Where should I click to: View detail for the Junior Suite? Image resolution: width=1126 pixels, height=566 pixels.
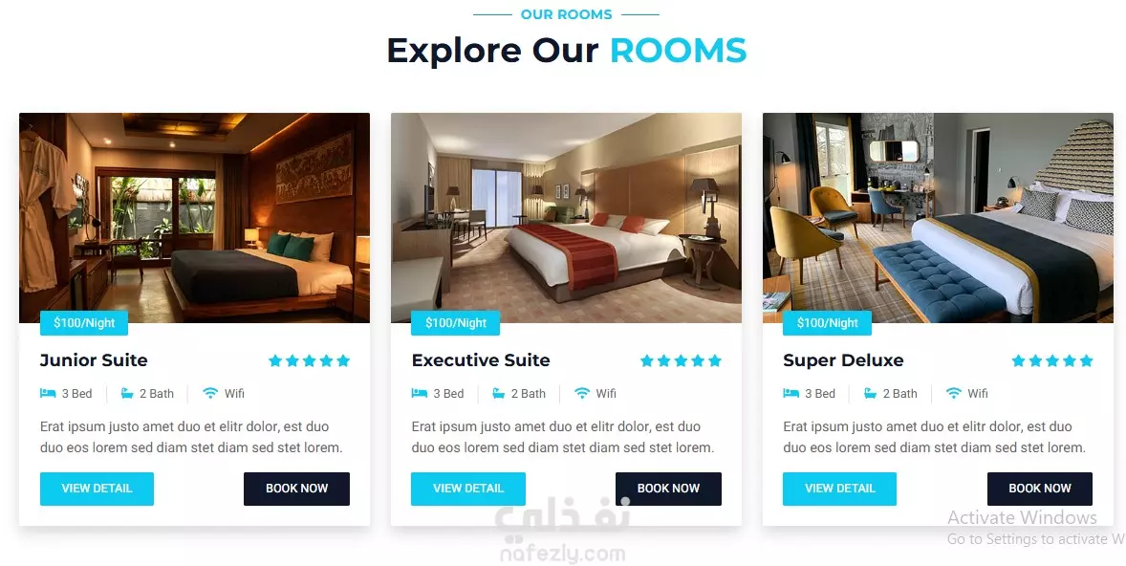97,489
